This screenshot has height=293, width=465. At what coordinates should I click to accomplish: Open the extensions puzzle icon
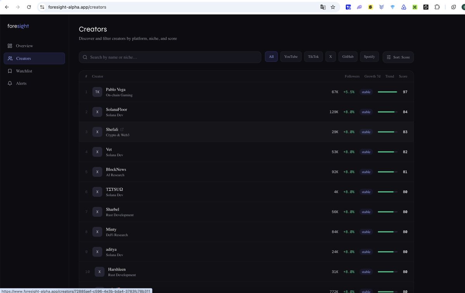point(437,7)
